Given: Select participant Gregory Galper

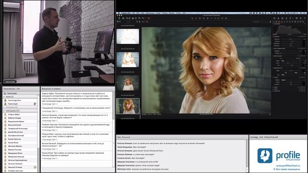Looking at the screenshot, I should pyautogui.click(x=20, y=114).
